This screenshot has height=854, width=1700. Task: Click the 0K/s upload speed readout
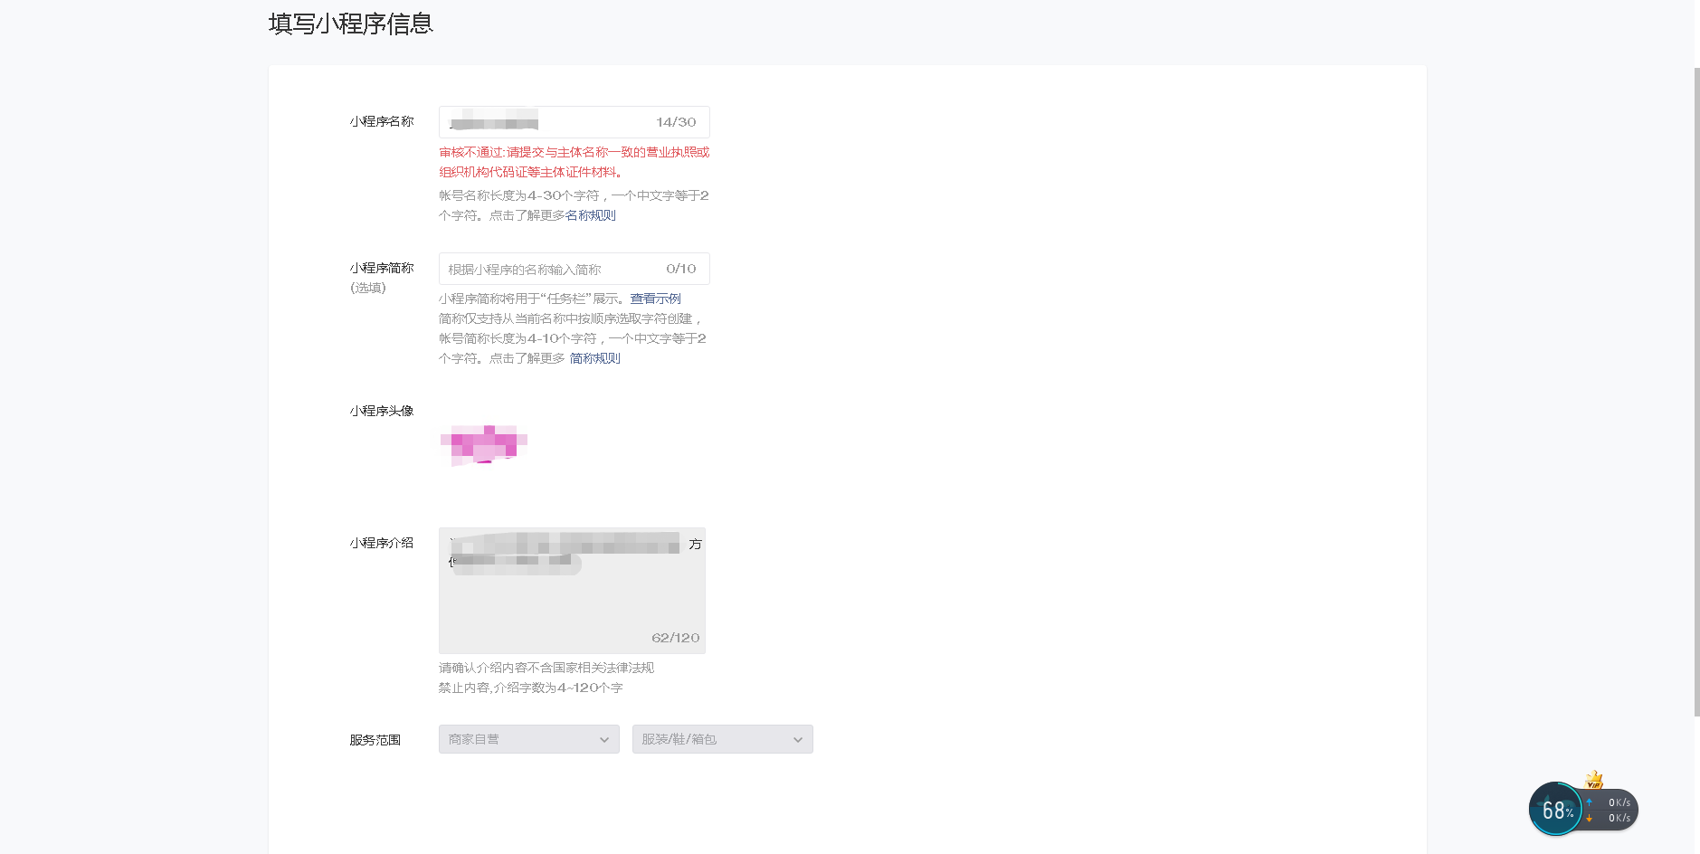[x=1619, y=802]
